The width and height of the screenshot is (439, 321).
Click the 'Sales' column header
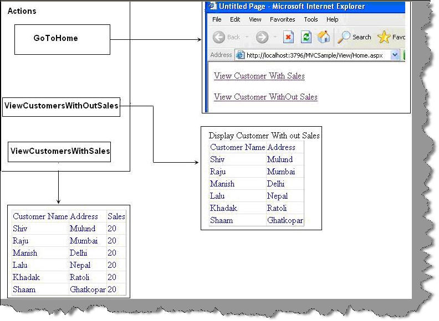click(x=116, y=216)
